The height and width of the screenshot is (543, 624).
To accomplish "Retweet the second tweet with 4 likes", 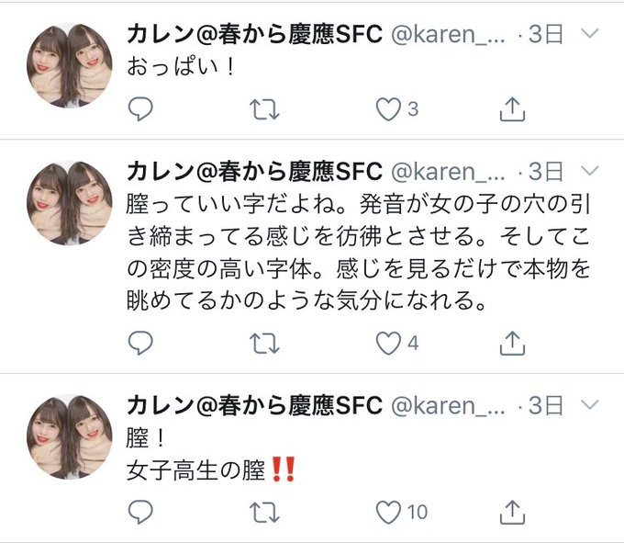I will [x=264, y=344].
